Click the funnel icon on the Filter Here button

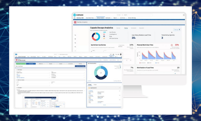point(179,30)
